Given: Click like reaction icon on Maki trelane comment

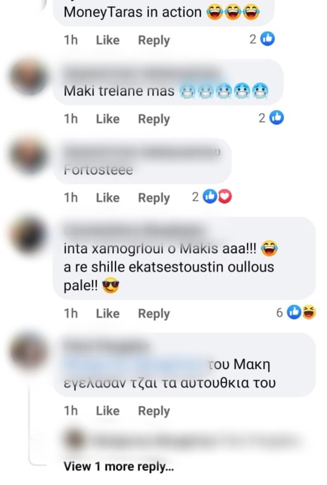Looking at the screenshot, I should (277, 118).
